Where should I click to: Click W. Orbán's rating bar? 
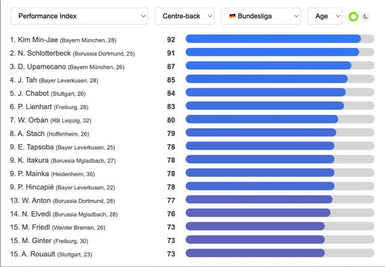(x=262, y=119)
